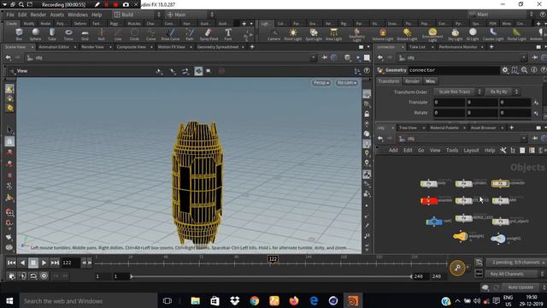Add a Point Light from the shelf

[292, 34]
